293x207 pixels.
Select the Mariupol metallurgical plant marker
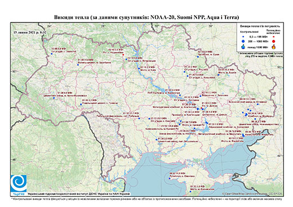[x=243, y=135]
